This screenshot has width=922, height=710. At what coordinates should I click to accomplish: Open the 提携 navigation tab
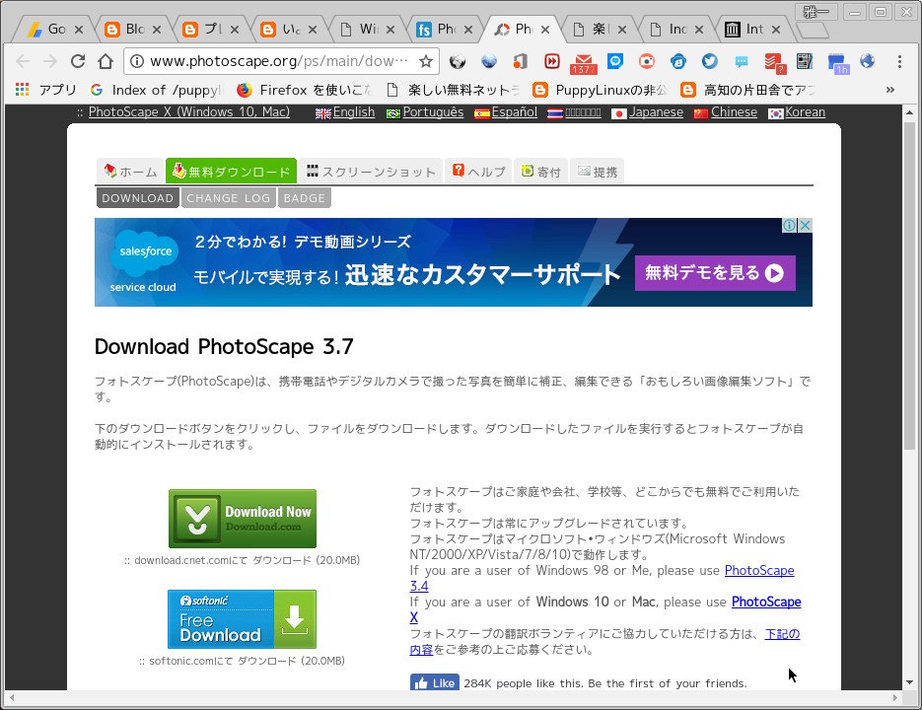pos(598,172)
